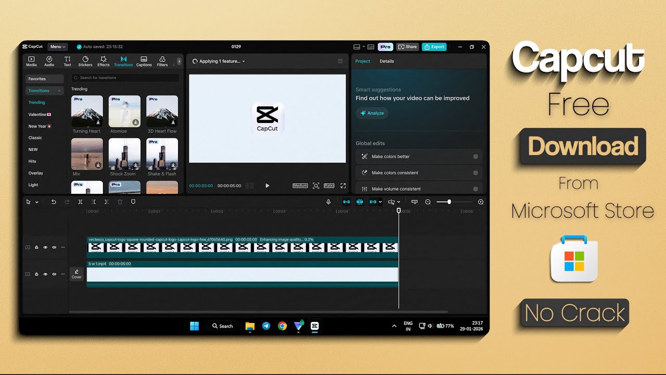Open the Audio panel

tap(49, 61)
